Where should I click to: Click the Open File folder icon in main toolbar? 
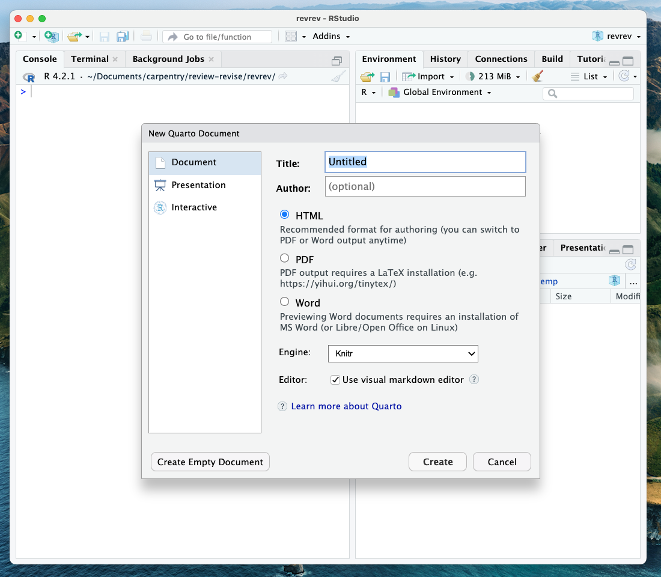pyautogui.click(x=74, y=37)
